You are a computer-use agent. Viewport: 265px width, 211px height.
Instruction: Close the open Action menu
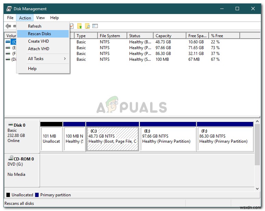[x=25, y=18]
